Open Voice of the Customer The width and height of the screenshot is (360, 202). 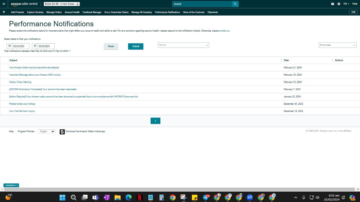pyautogui.click(x=194, y=12)
